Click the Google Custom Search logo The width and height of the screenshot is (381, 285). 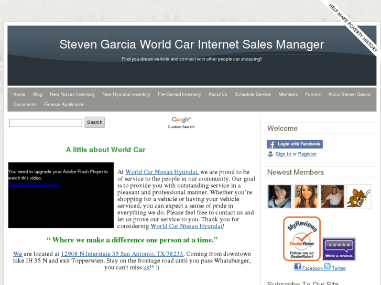(x=181, y=122)
